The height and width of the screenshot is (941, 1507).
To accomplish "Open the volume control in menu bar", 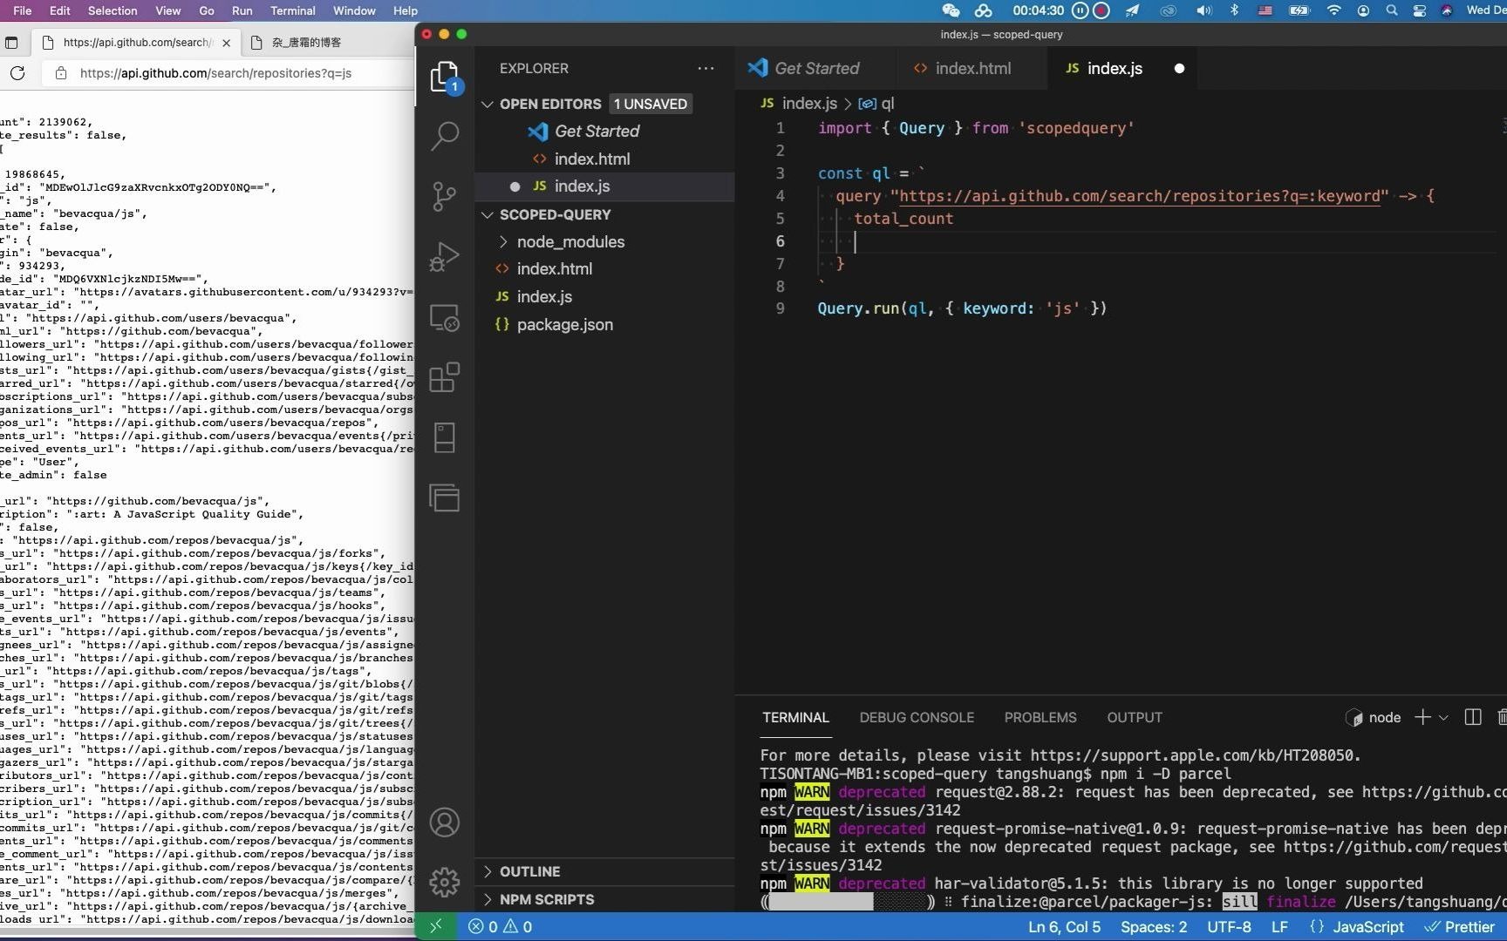I will (1204, 10).
